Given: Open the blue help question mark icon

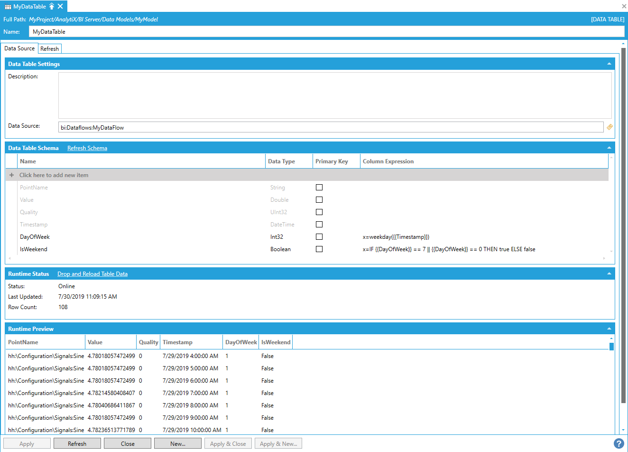Looking at the screenshot, I should point(619,443).
